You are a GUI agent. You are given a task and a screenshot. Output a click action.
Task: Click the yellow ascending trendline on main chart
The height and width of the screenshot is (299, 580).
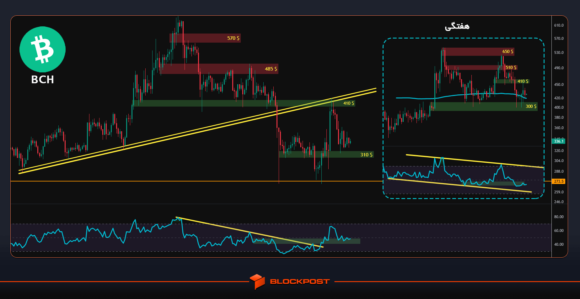[198, 131]
